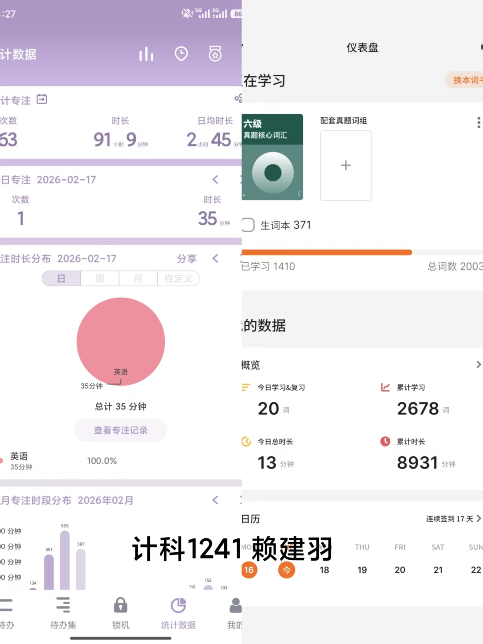Viewport: 483px width, 644px height.
Task: Open 连续签到 17 天 details arrow
Action: [478, 519]
